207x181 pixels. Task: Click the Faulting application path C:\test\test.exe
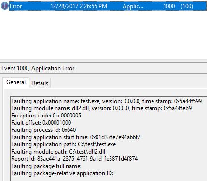coord(64,144)
